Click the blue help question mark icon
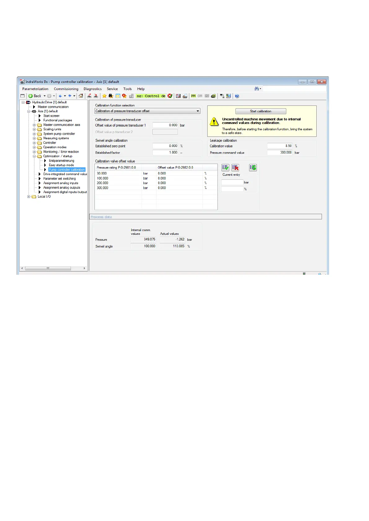This screenshot has width=369, height=521. pyautogui.click(x=237, y=96)
